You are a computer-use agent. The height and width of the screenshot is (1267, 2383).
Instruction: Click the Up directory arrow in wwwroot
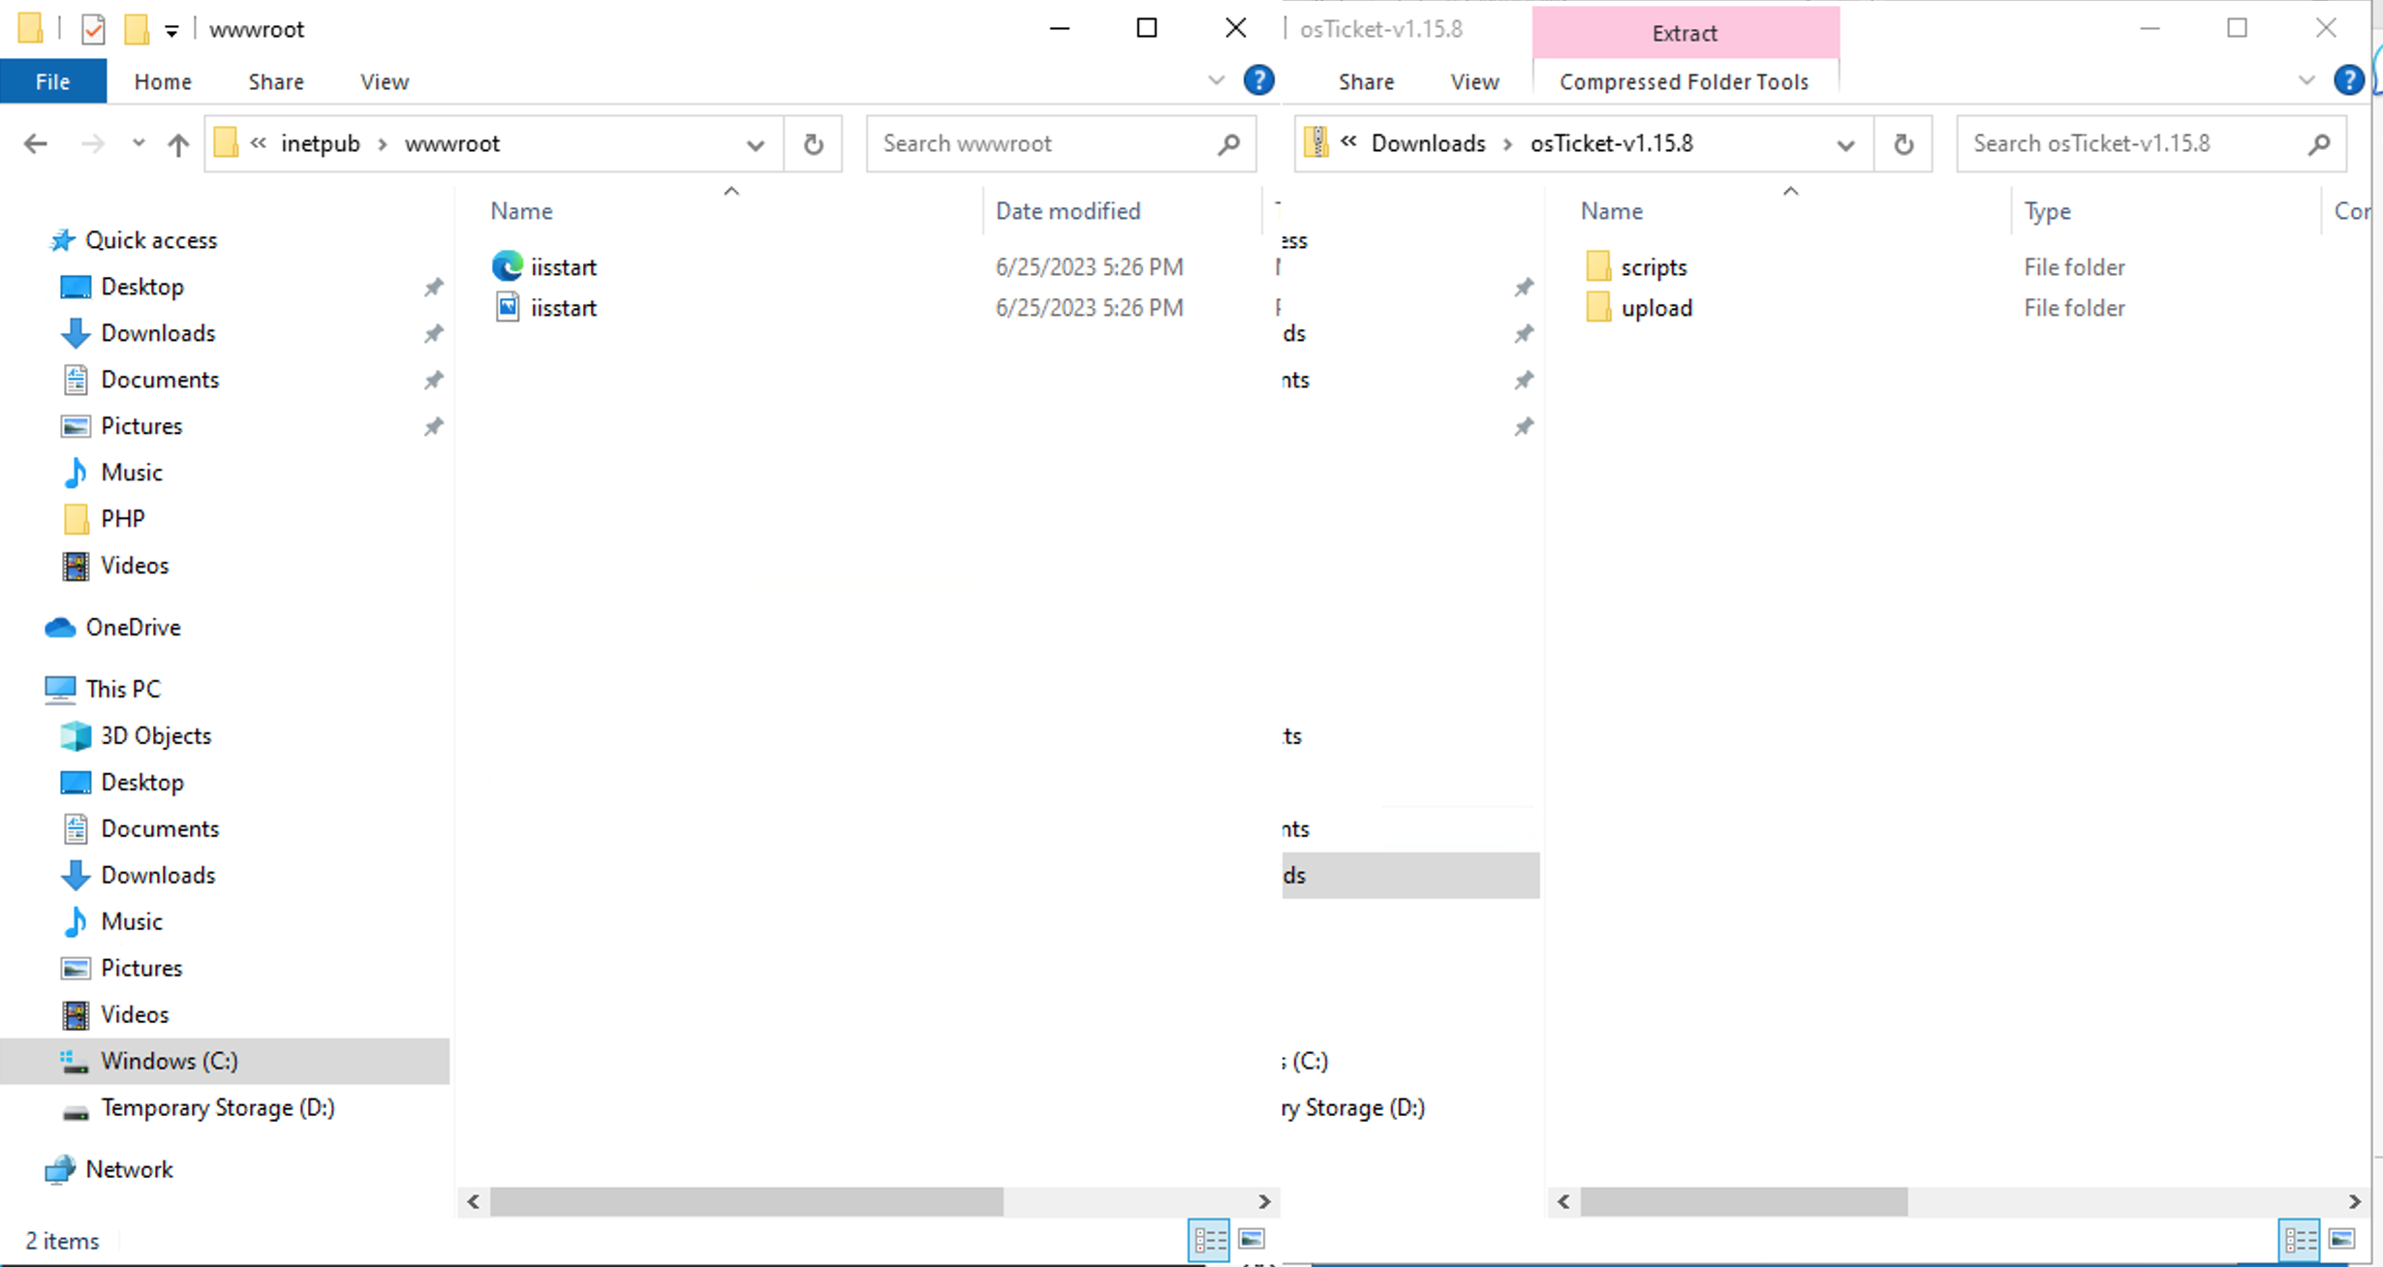coord(177,144)
